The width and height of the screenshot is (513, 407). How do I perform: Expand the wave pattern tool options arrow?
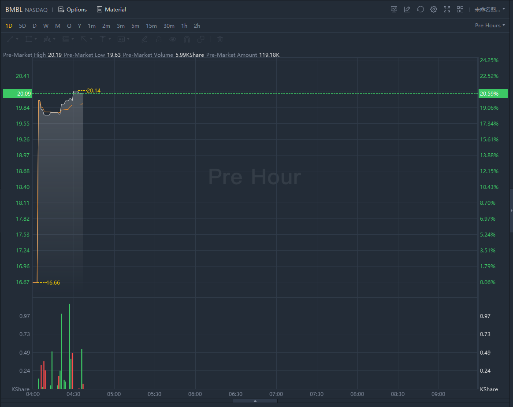[x=54, y=39]
